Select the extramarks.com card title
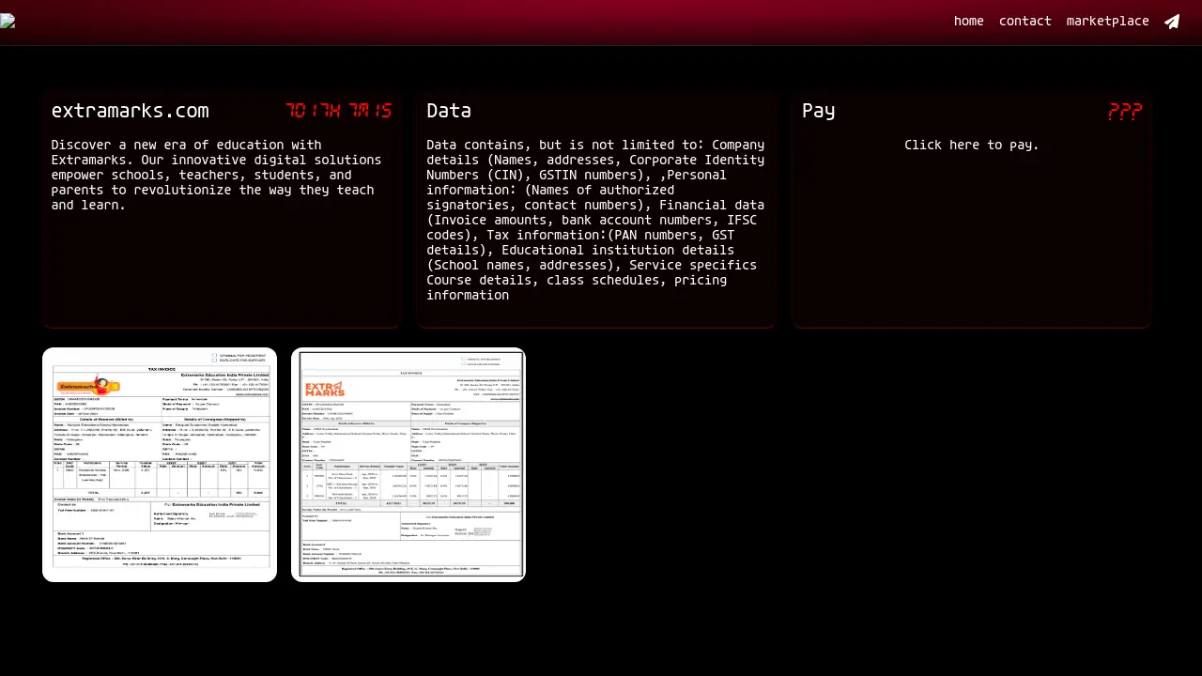 [x=130, y=111]
